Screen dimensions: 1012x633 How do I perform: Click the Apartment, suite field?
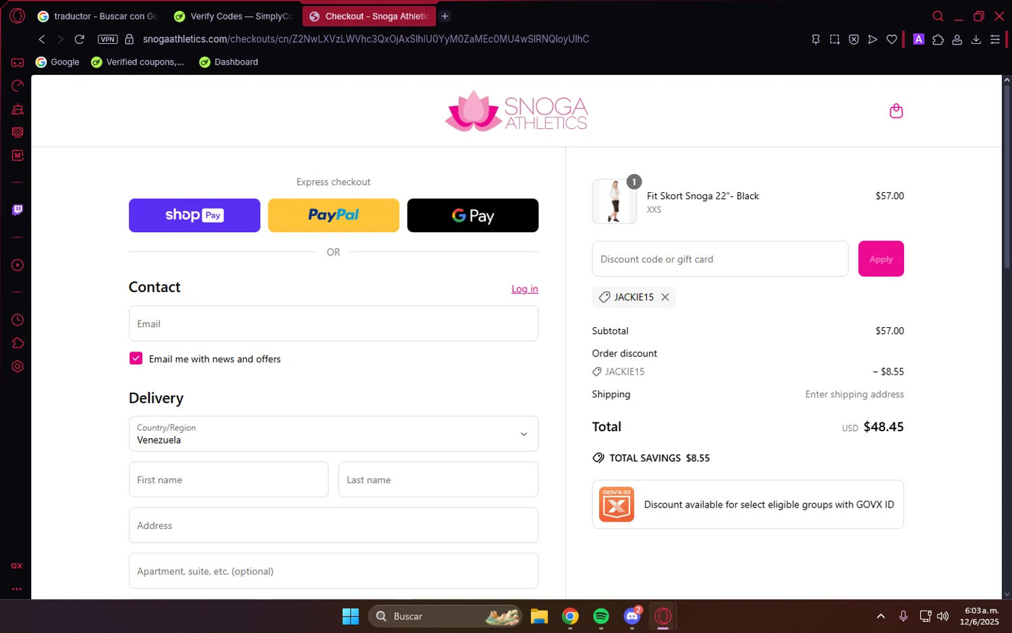coord(333,571)
